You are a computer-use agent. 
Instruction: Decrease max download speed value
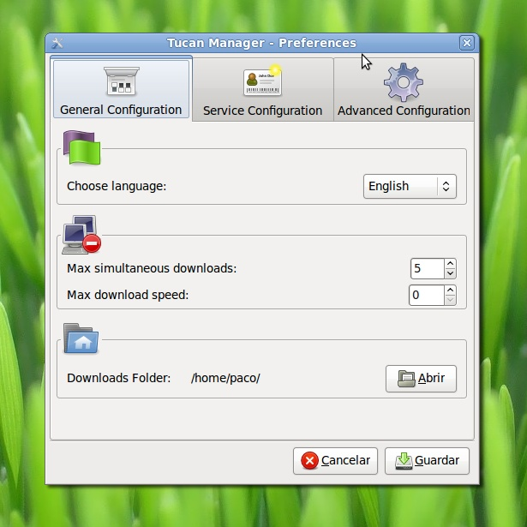tap(450, 300)
